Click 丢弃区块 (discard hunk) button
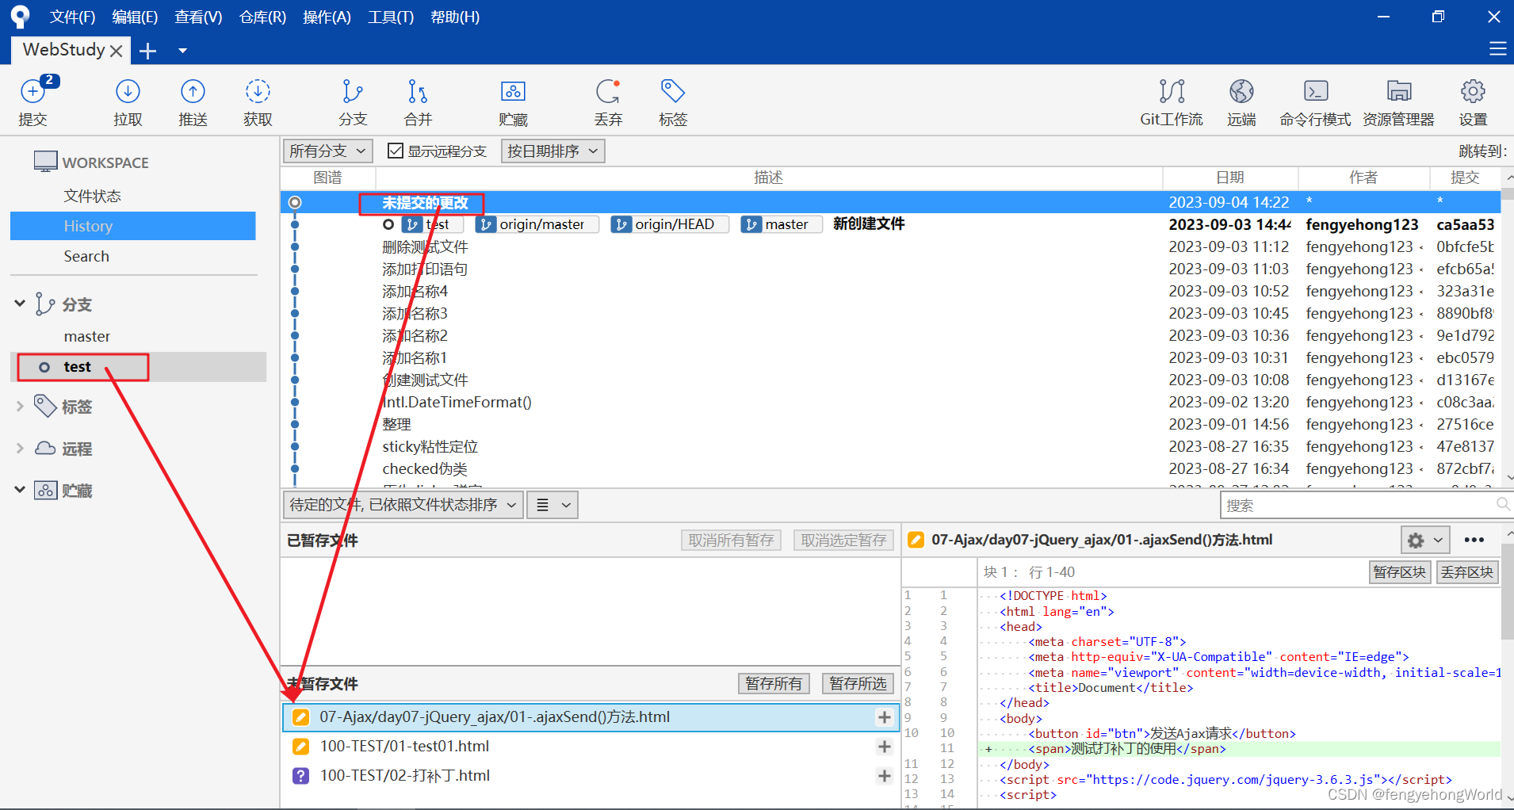Viewport: 1514px width, 810px height. (x=1467, y=572)
